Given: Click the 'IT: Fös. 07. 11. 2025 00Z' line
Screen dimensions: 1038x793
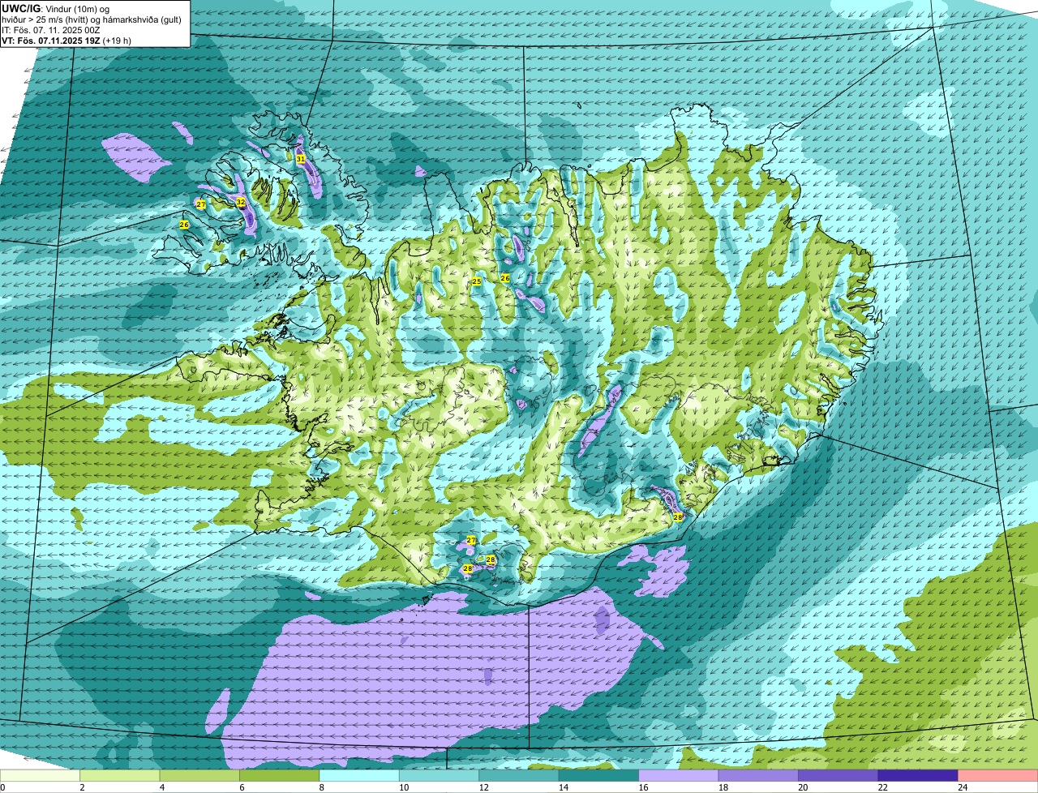Looking at the screenshot, I should pyautogui.click(x=51, y=29).
